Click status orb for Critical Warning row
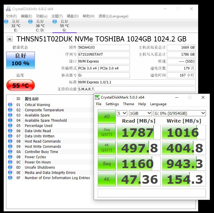This screenshot has width=214, height=213. (x=10, y=105)
